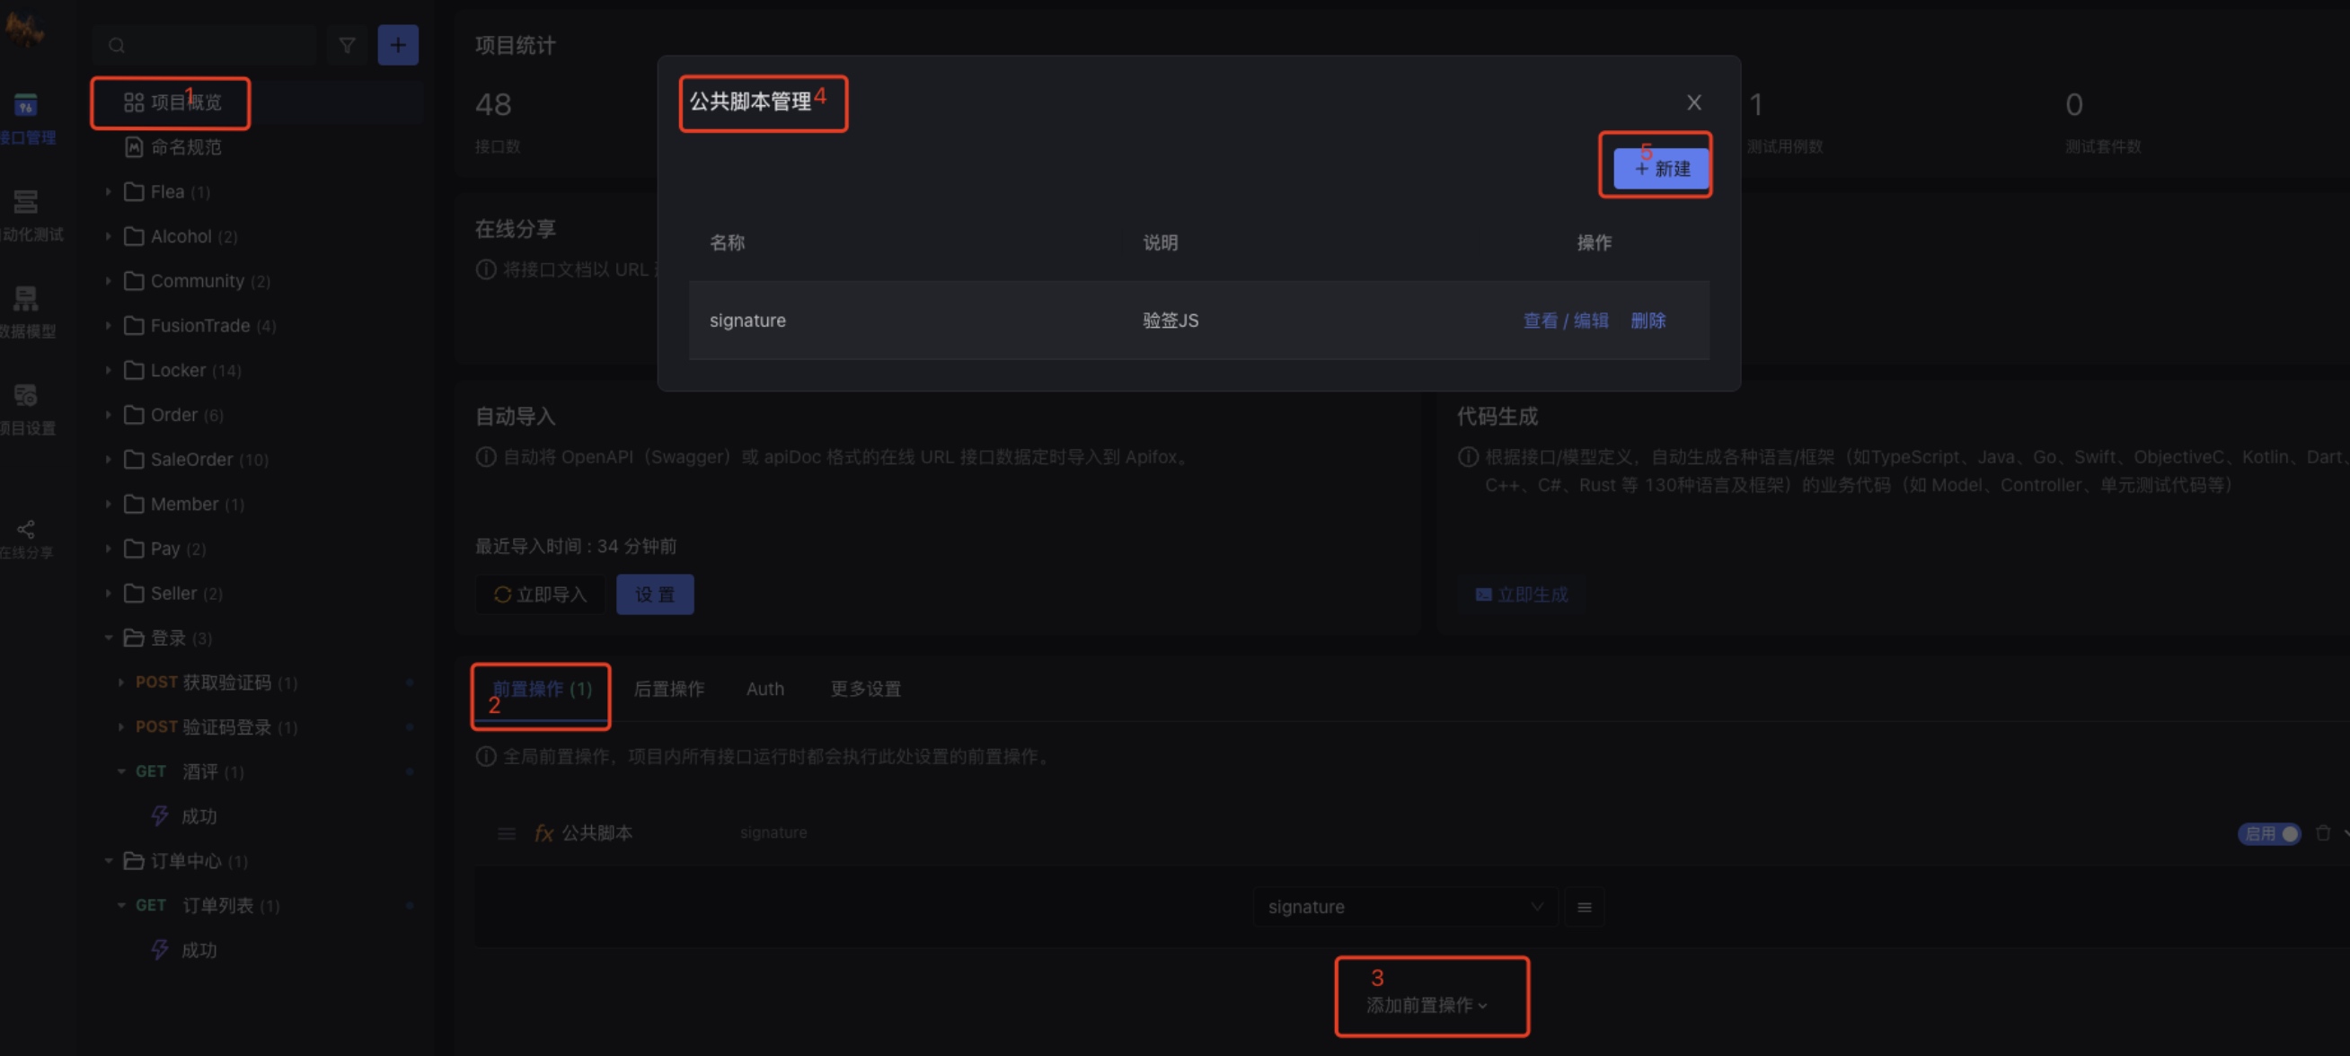Collapse the 登录 folder
Viewport: 2350px width, 1056px height.
[x=108, y=638]
